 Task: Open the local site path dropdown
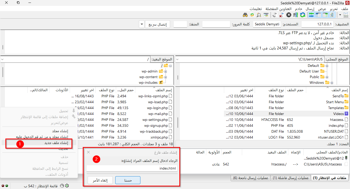click(x=178, y=59)
